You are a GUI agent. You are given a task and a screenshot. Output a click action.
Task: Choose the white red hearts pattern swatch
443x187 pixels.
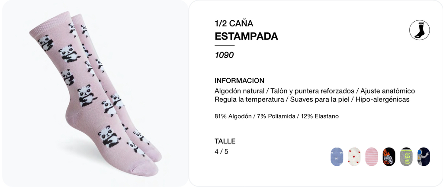coord(354,157)
